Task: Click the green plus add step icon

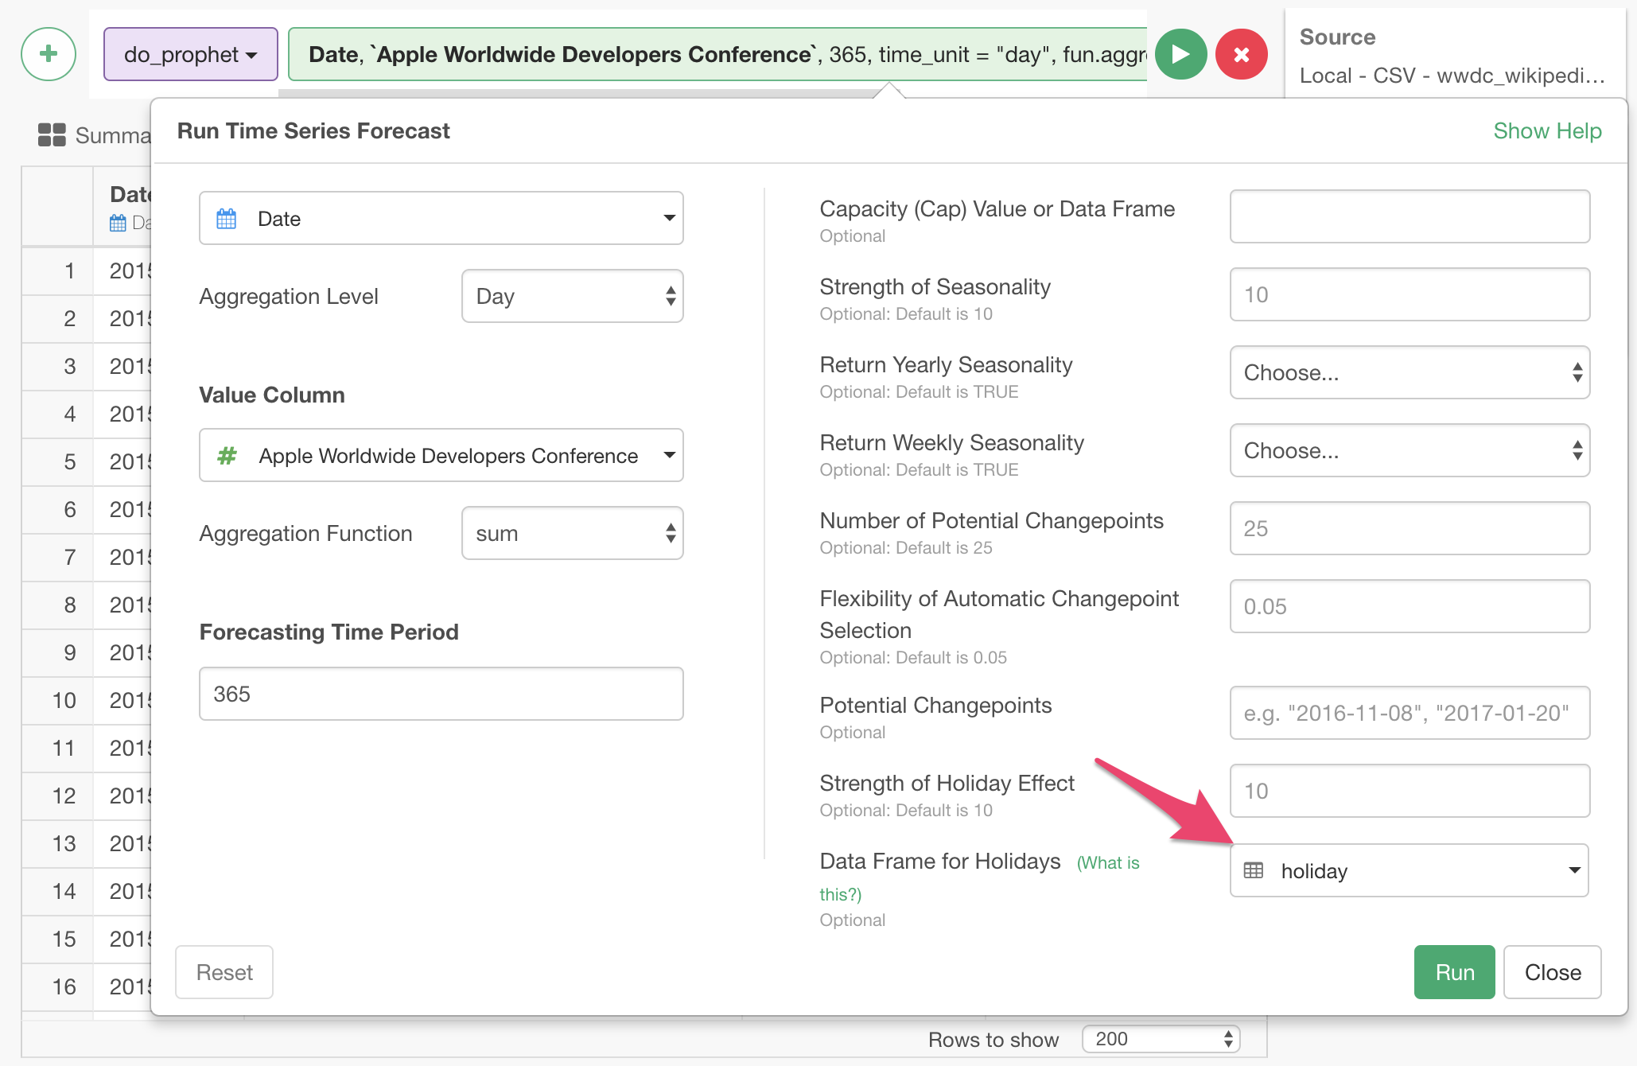Action: (x=49, y=54)
